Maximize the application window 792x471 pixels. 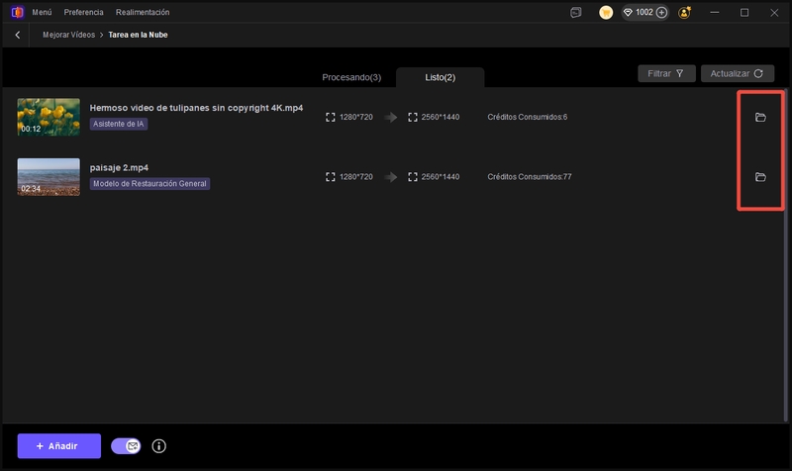click(744, 13)
